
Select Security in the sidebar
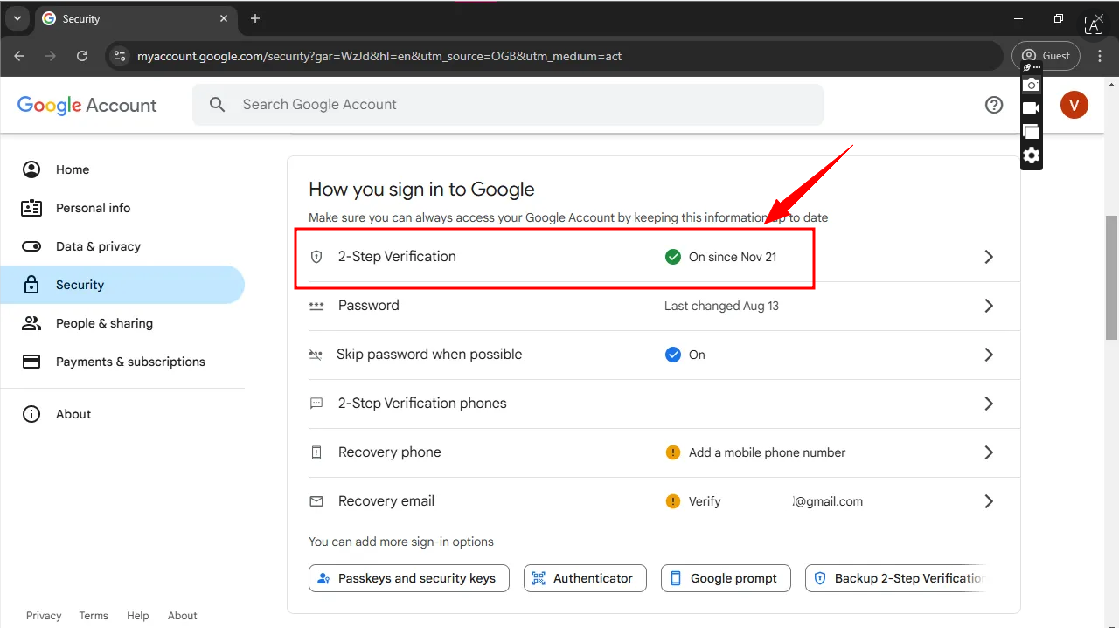[x=122, y=285]
